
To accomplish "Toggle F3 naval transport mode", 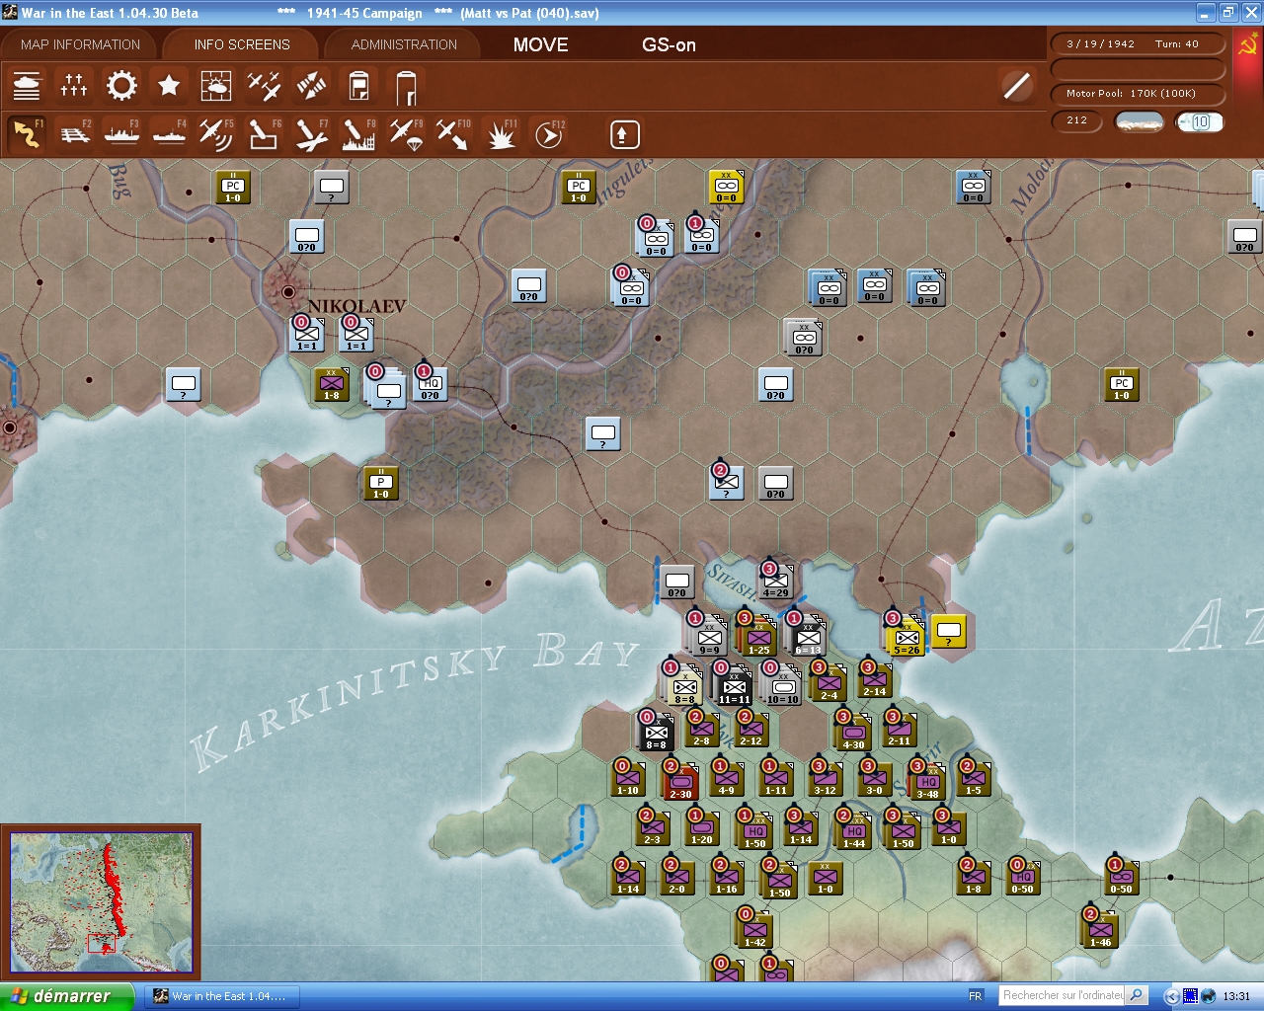I will pos(121,133).
